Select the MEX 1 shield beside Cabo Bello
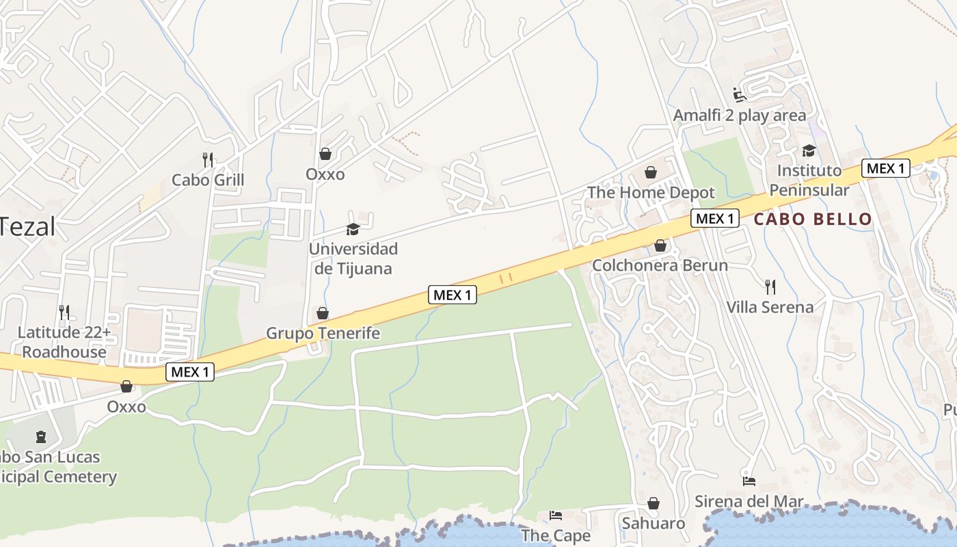Screen dimensions: 957x547 pos(716,219)
